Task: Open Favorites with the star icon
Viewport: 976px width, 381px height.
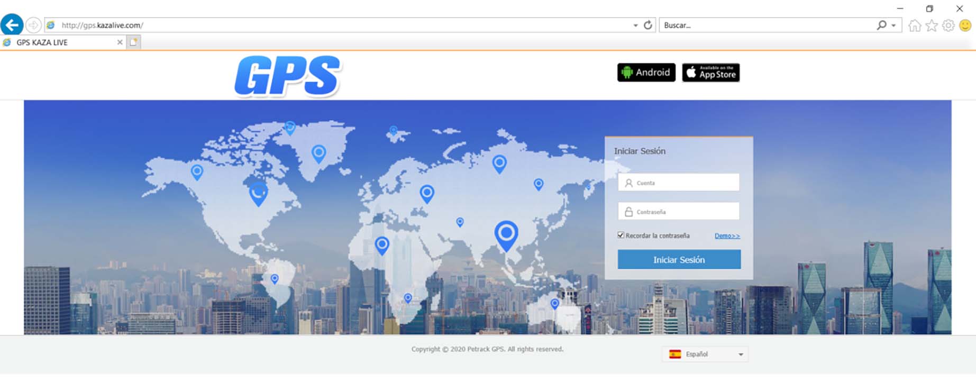Action: tap(931, 25)
